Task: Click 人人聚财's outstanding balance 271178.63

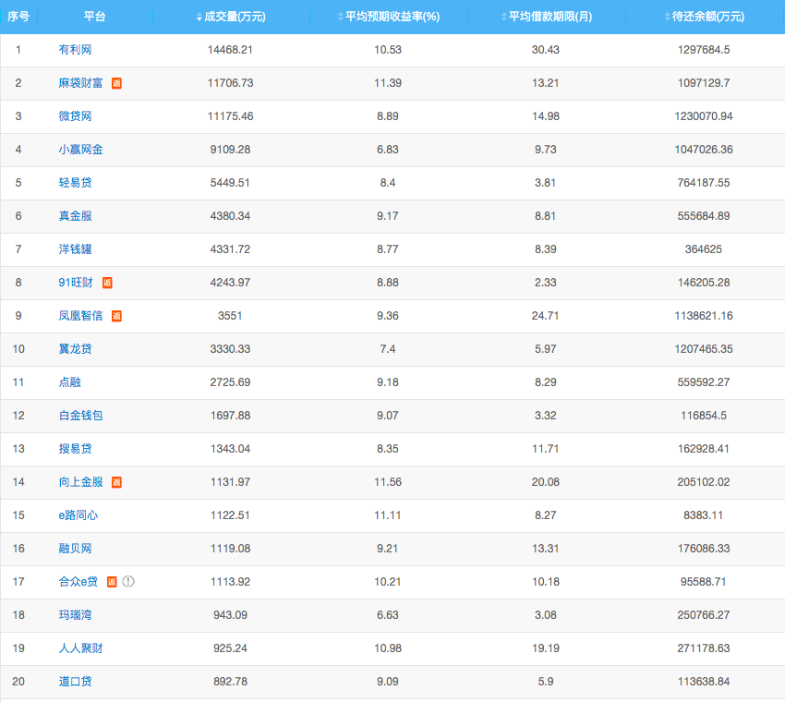Action: [704, 648]
